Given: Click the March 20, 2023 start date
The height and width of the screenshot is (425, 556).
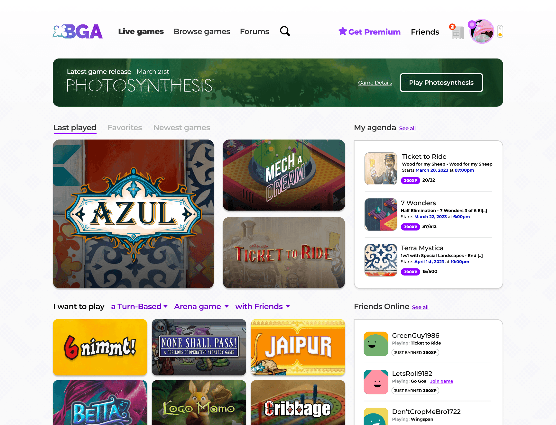Looking at the screenshot, I should pos(432,170).
